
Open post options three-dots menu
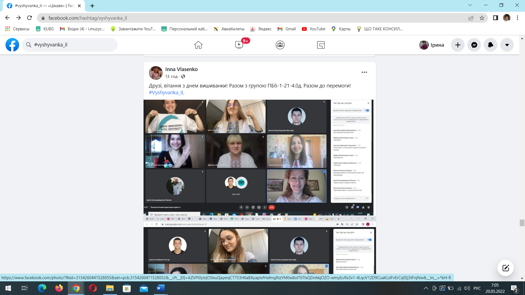pyautogui.click(x=364, y=72)
